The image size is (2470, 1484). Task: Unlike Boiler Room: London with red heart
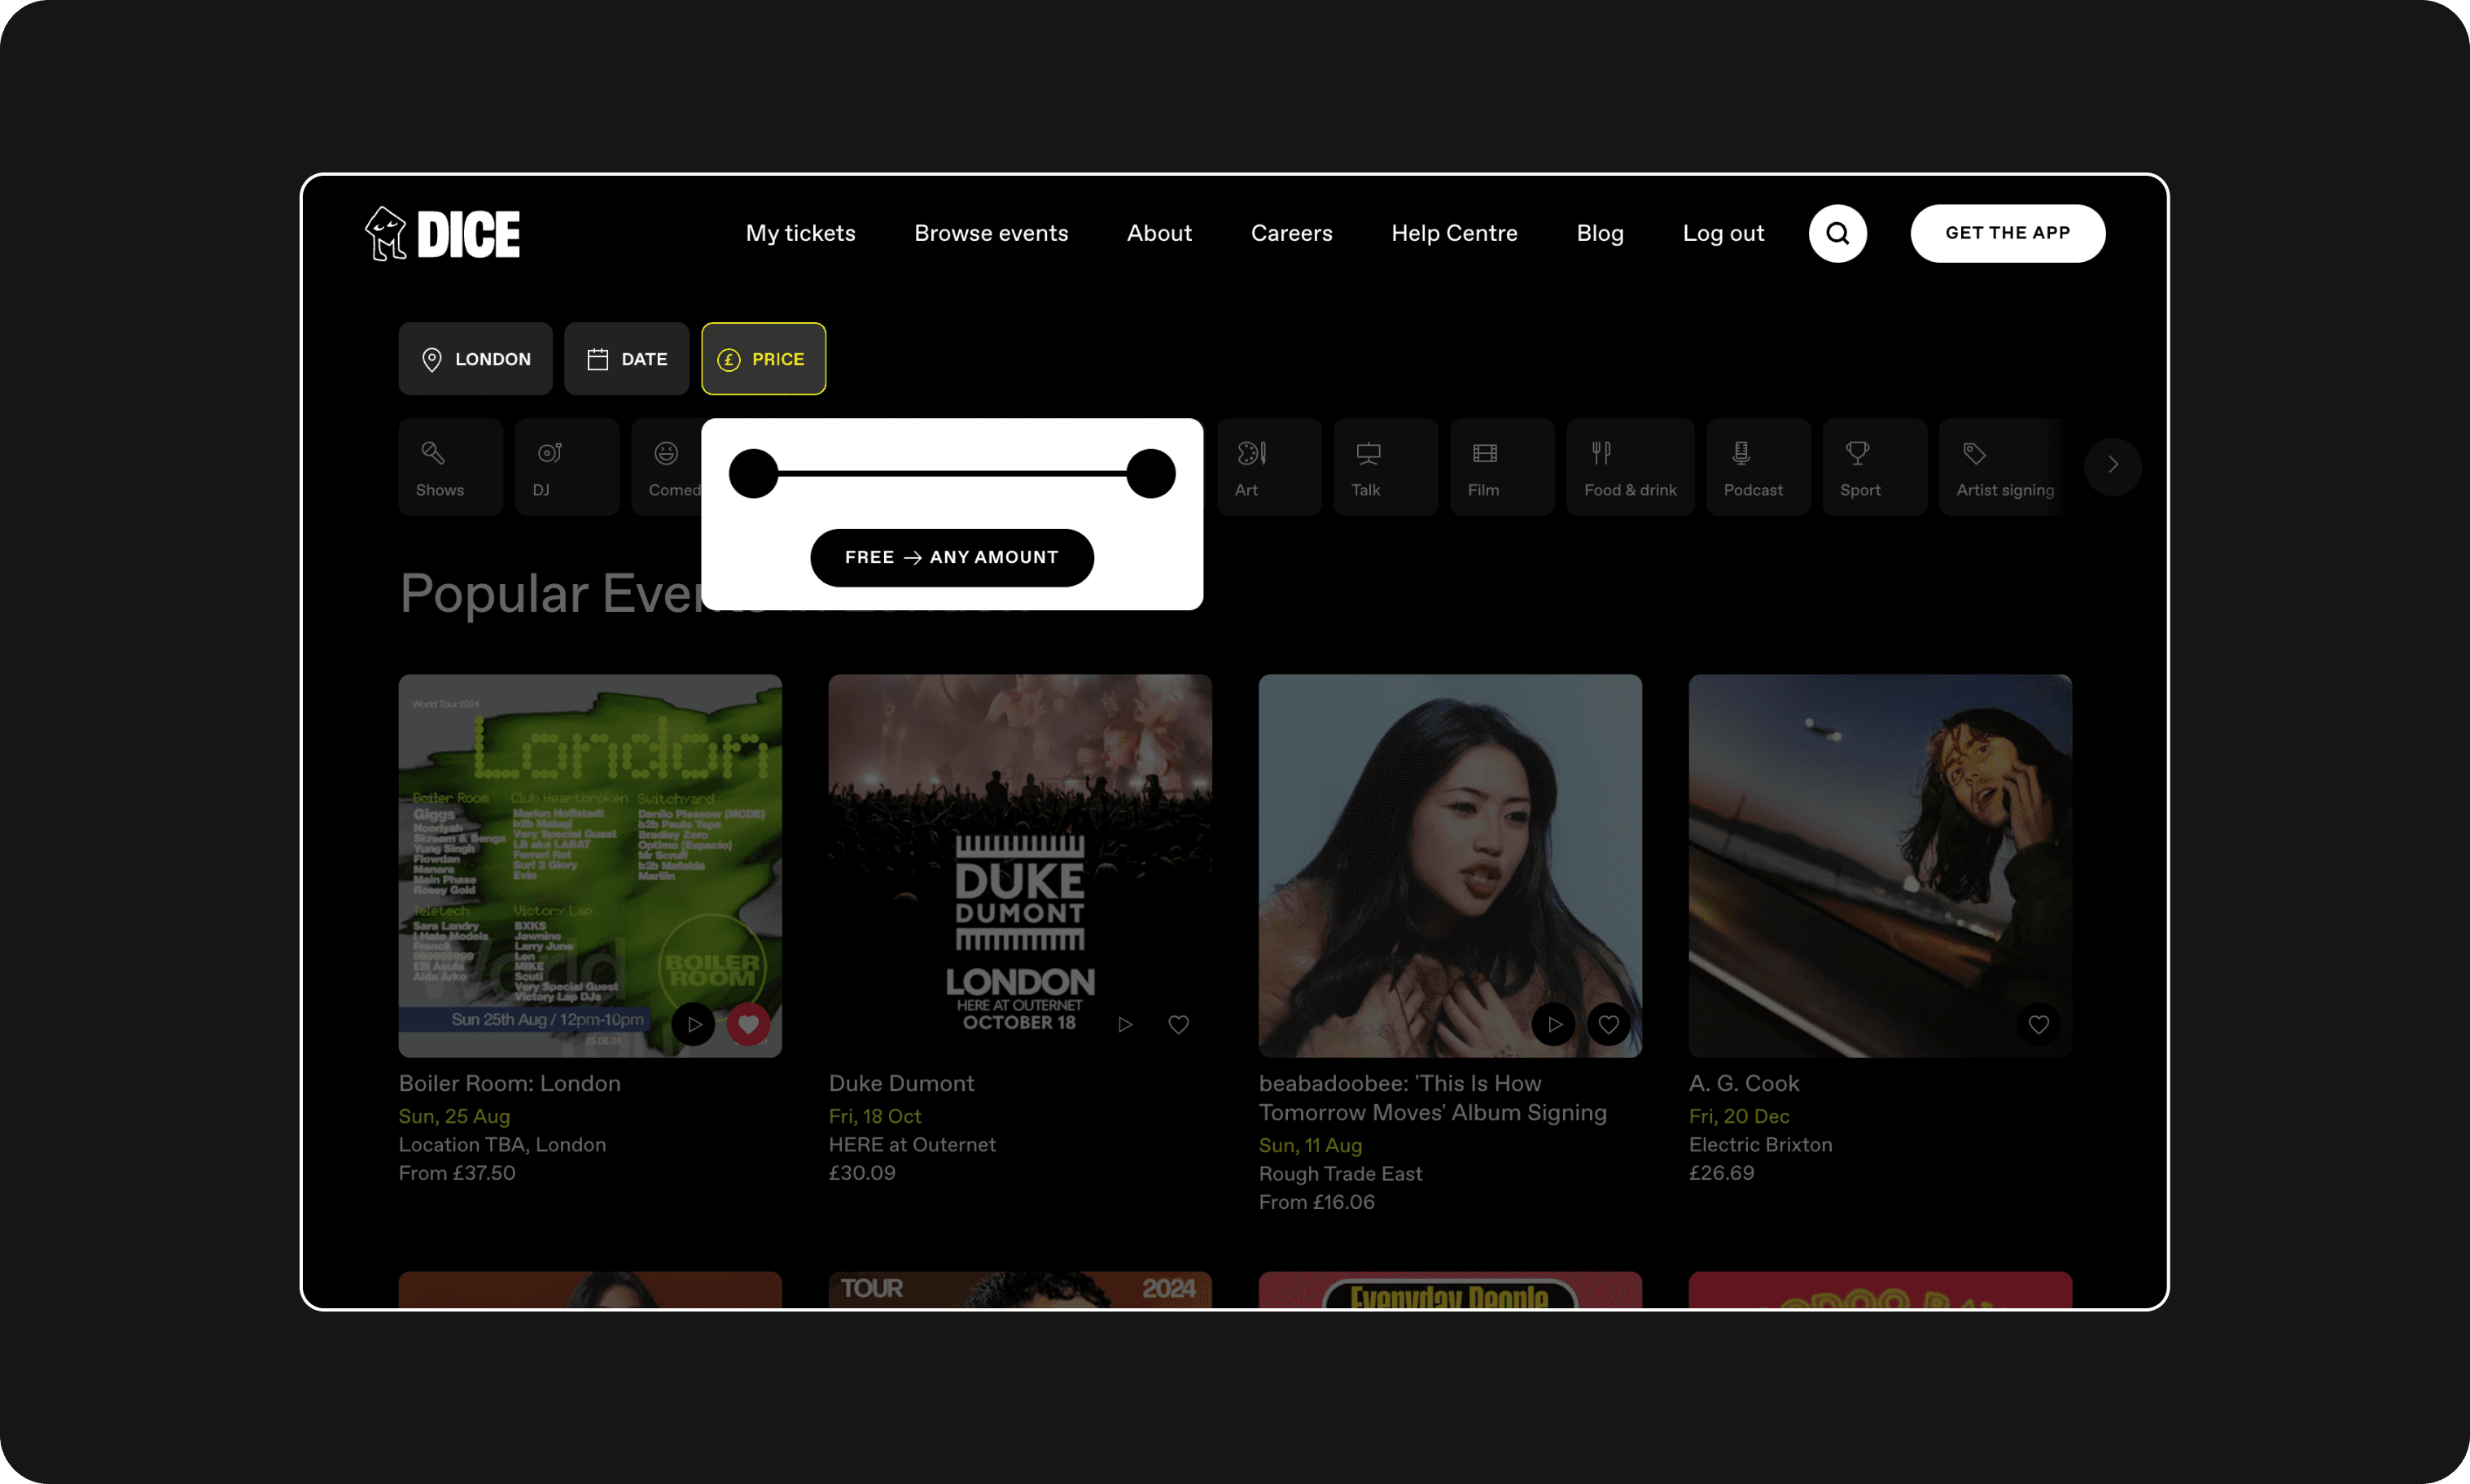click(x=747, y=1024)
